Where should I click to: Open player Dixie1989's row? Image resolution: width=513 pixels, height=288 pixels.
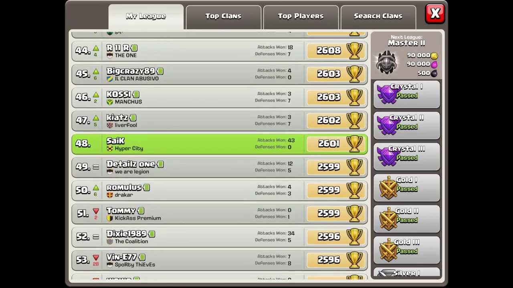pos(220,237)
